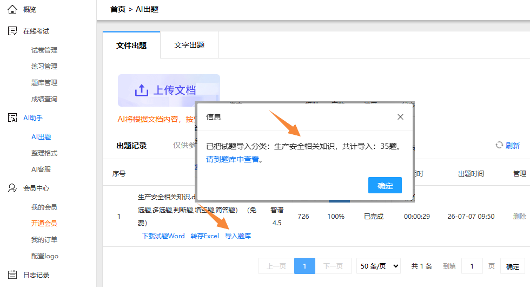Select AI出题 in sidebar
Image resolution: width=530 pixels, height=287 pixels.
pyautogui.click(x=41, y=136)
